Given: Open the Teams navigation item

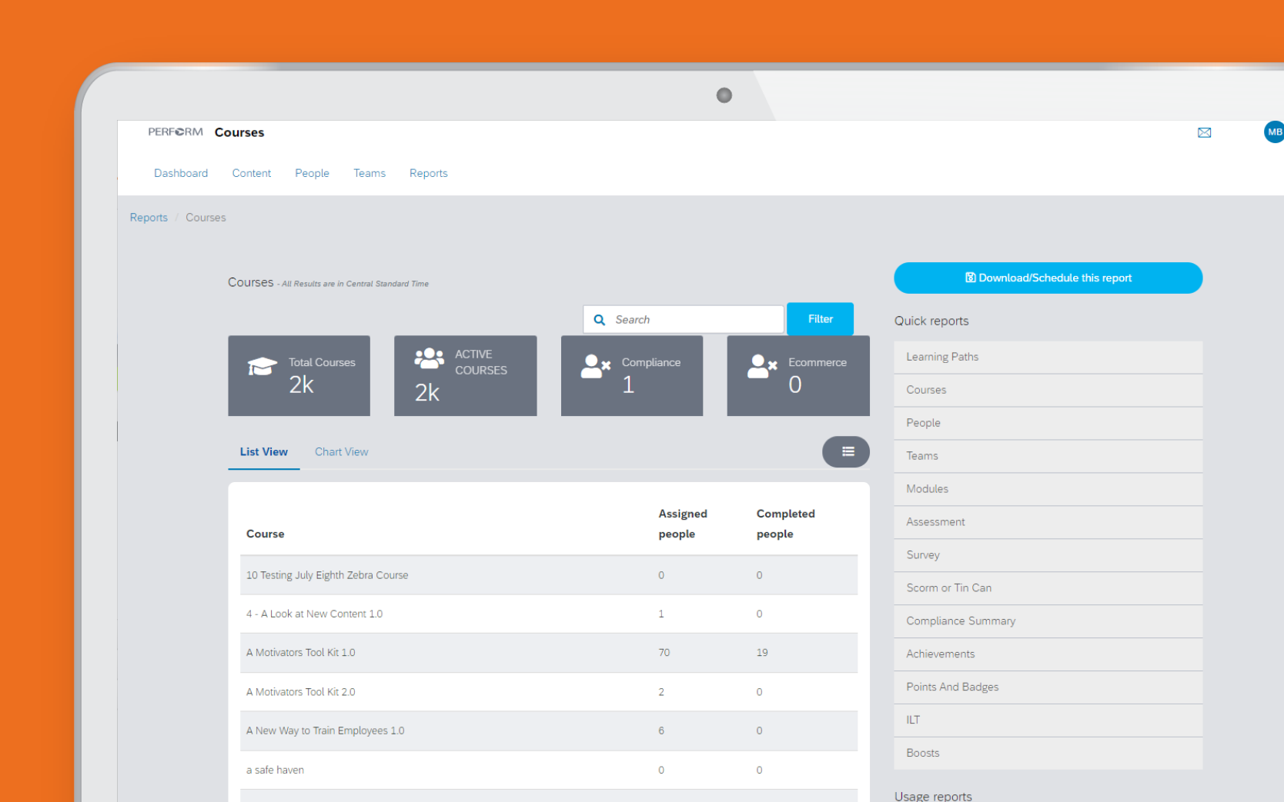Looking at the screenshot, I should pyautogui.click(x=369, y=173).
